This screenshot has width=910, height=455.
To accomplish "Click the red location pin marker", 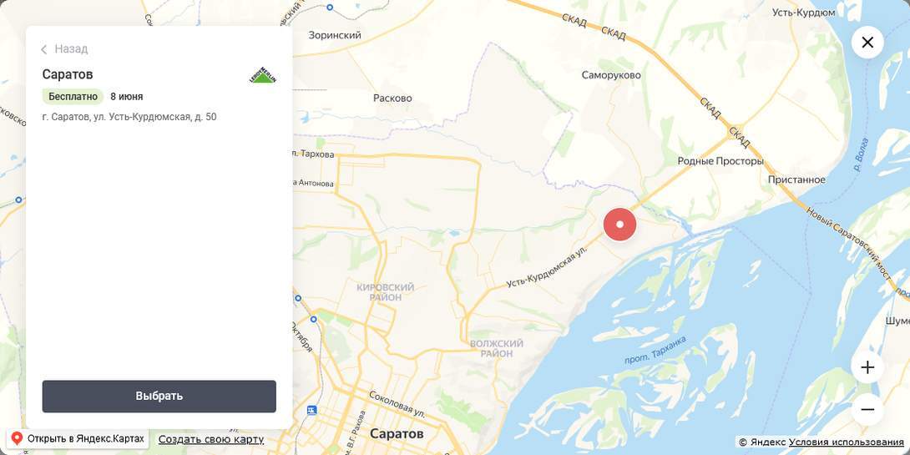I will (619, 225).
